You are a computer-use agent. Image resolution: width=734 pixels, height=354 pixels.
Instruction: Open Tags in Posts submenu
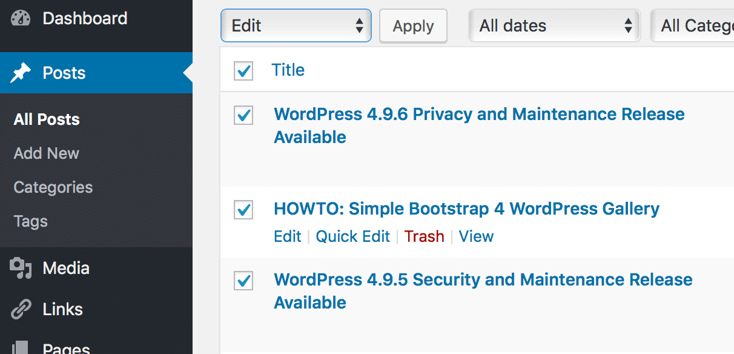[x=31, y=221]
